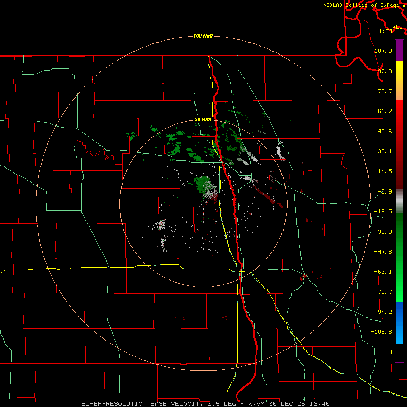Click the [KT] units label
Screen dimensions: 407x407
(x=386, y=31)
